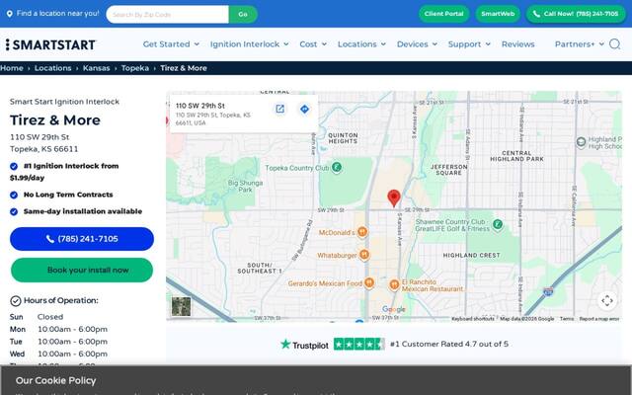Image resolution: width=632 pixels, height=395 pixels.
Task: Open larger map icon in address card
Action: pos(280,109)
